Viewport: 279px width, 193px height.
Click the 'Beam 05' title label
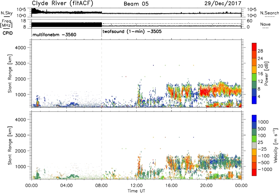136,4
